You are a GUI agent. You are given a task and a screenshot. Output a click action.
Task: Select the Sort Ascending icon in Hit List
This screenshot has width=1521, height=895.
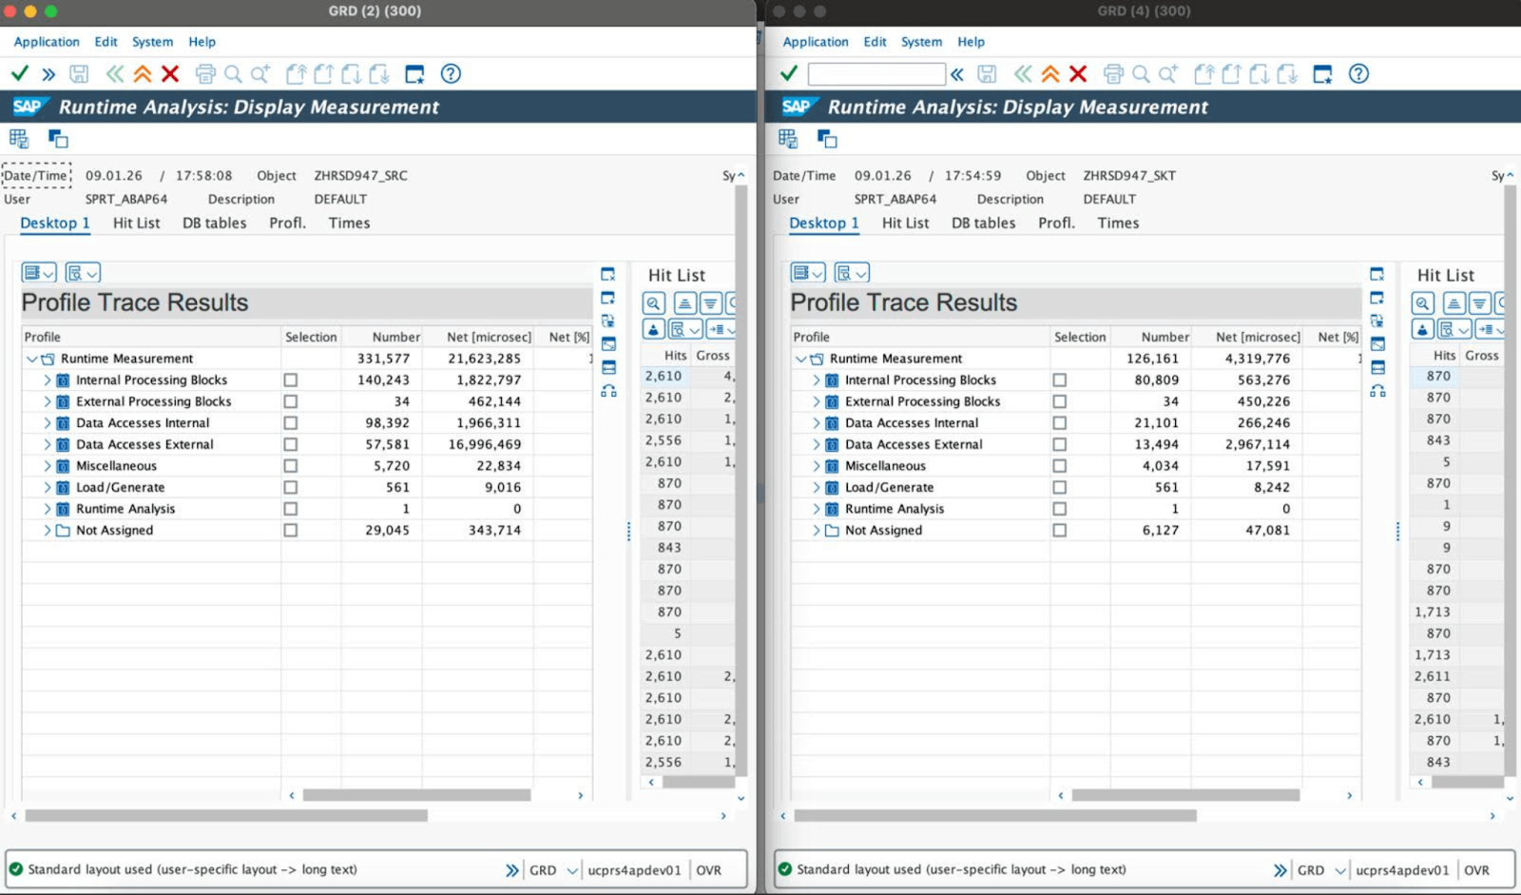coord(683,302)
